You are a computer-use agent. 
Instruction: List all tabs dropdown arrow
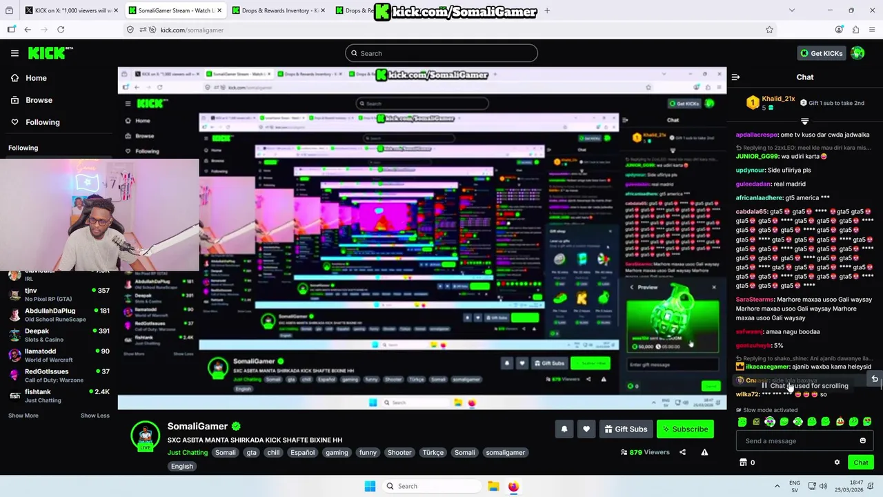tap(791, 10)
